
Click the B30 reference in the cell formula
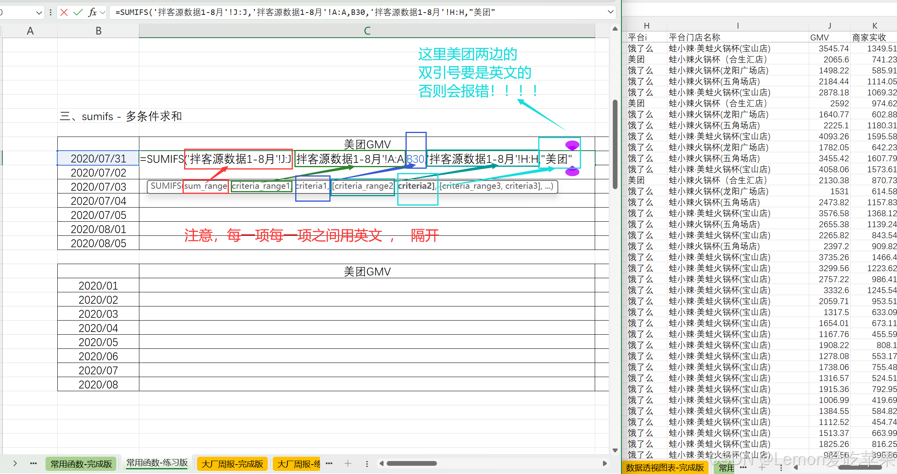[x=415, y=159]
